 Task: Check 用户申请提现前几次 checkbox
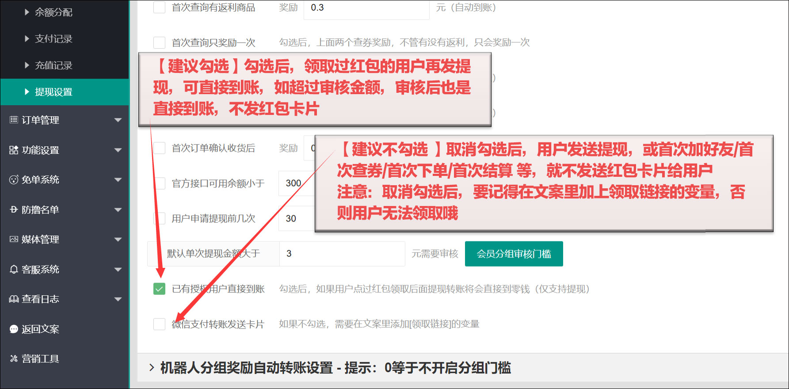[x=159, y=218]
